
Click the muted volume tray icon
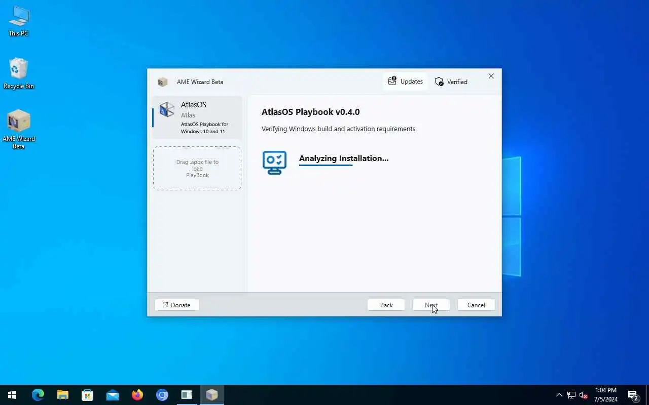click(583, 395)
